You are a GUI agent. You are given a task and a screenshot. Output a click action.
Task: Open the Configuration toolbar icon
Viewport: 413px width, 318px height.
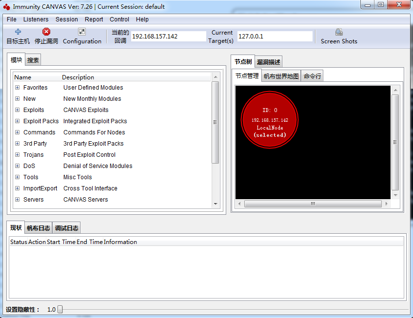(82, 32)
